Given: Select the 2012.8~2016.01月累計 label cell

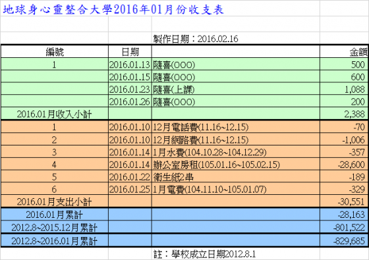Looking at the screenshot, I should pos(55,240).
